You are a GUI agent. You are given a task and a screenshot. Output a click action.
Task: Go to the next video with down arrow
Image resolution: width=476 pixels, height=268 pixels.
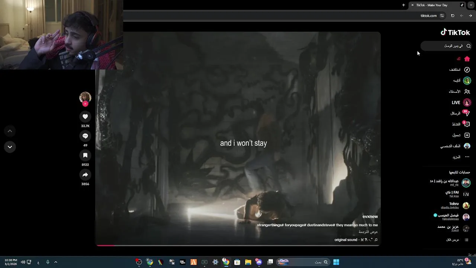(x=10, y=147)
